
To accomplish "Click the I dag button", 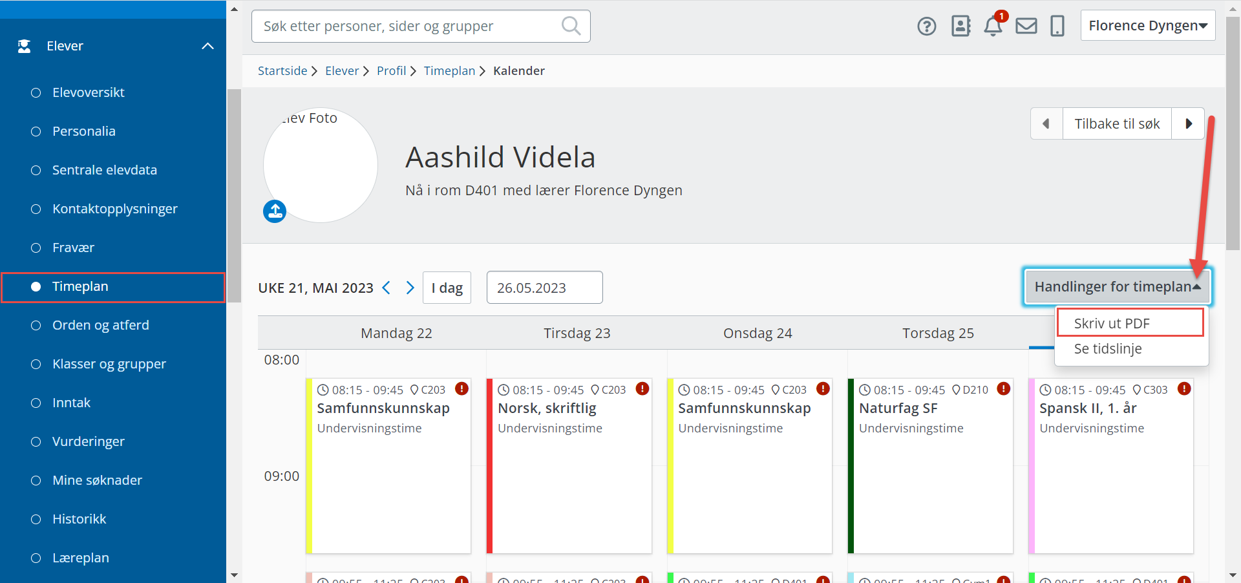I will [447, 288].
